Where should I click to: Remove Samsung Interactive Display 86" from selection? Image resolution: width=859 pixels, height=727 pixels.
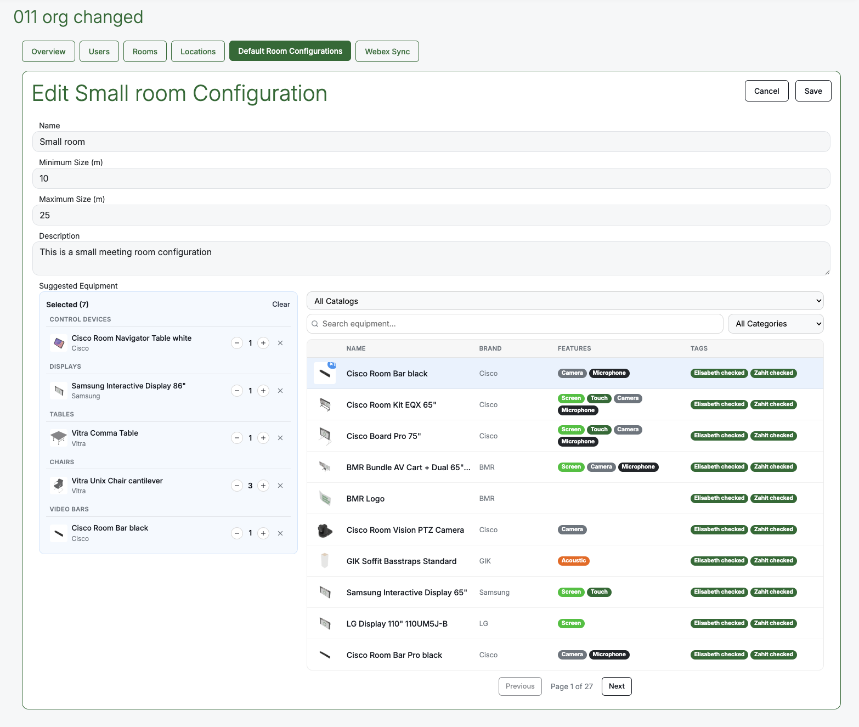[x=280, y=391]
